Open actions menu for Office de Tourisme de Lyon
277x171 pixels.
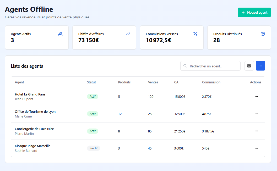tap(256, 114)
